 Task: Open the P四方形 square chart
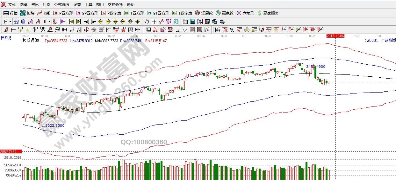[63, 13]
